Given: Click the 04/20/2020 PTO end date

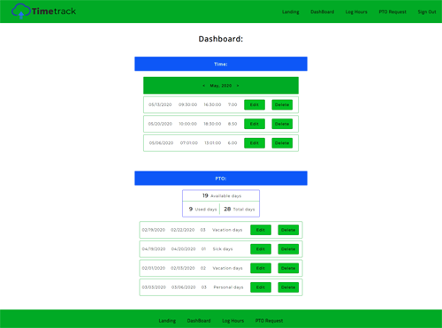Looking at the screenshot, I should coord(183,249).
